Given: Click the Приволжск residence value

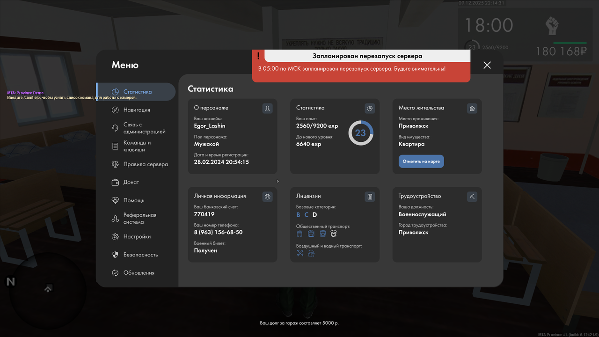Looking at the screenshot, I should click(413, 126).
